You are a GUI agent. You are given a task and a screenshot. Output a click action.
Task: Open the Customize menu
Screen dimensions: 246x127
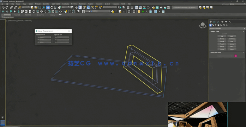click(x=82, y=4)
